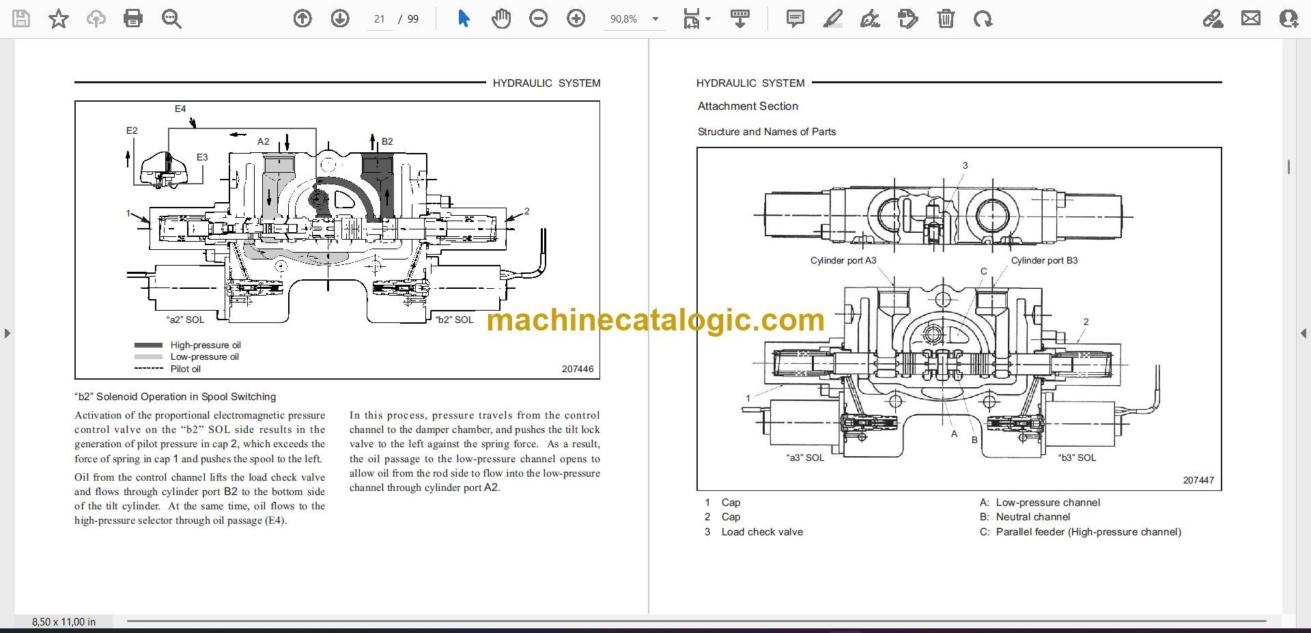Open the page fit options dropdown
This screenshot has height=633, width=1311.
[x=697, y=18]
